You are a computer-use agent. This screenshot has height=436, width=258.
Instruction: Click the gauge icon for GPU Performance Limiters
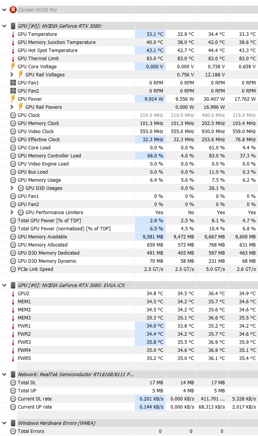(21, 212)
